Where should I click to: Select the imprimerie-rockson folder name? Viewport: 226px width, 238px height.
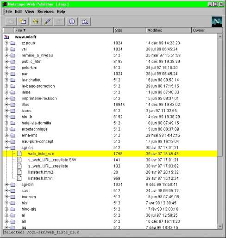pos(39,98)
